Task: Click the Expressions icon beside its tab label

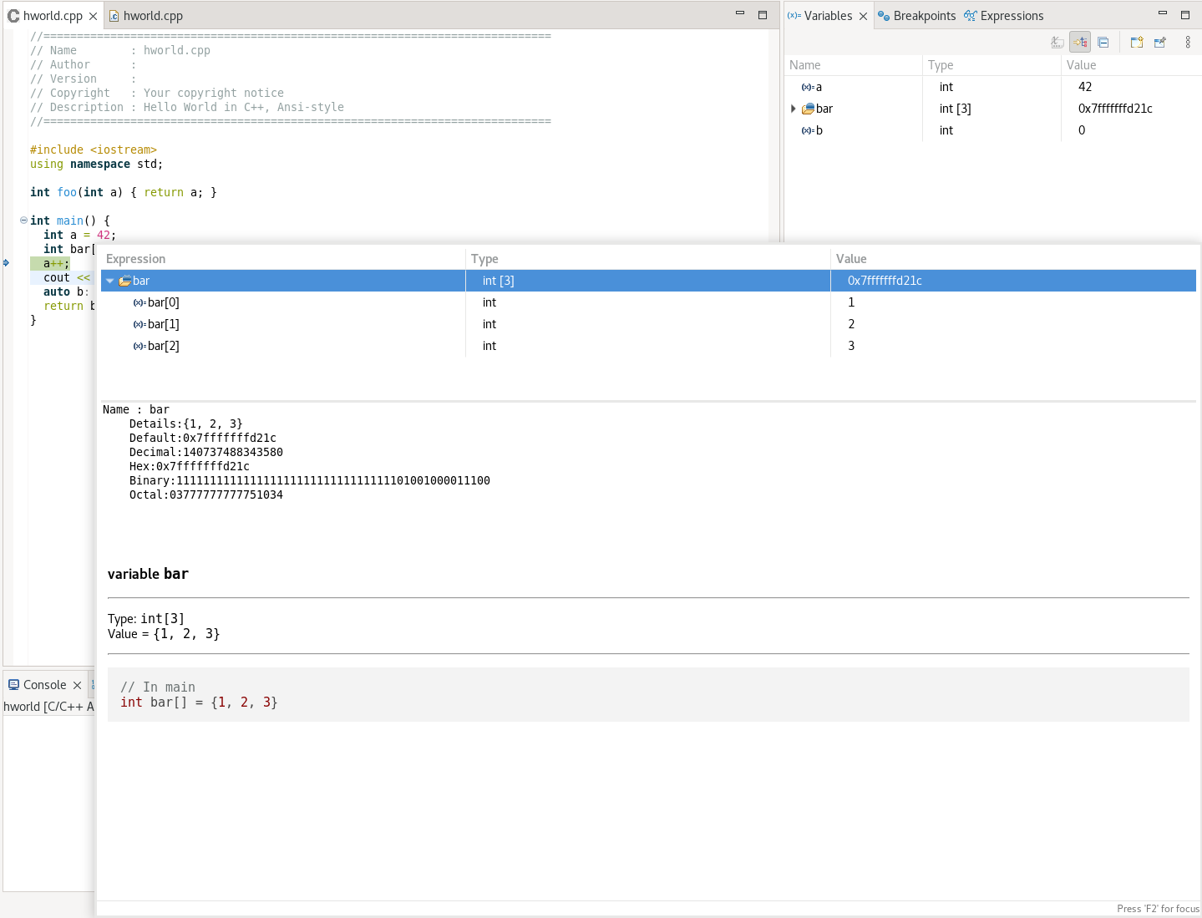Action: pyautogui.click(x=969, y=15)
